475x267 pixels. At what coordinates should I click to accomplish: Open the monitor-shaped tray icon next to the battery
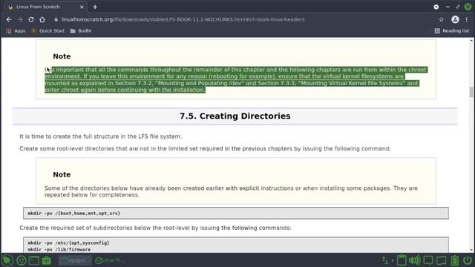(x=442, y=260)
